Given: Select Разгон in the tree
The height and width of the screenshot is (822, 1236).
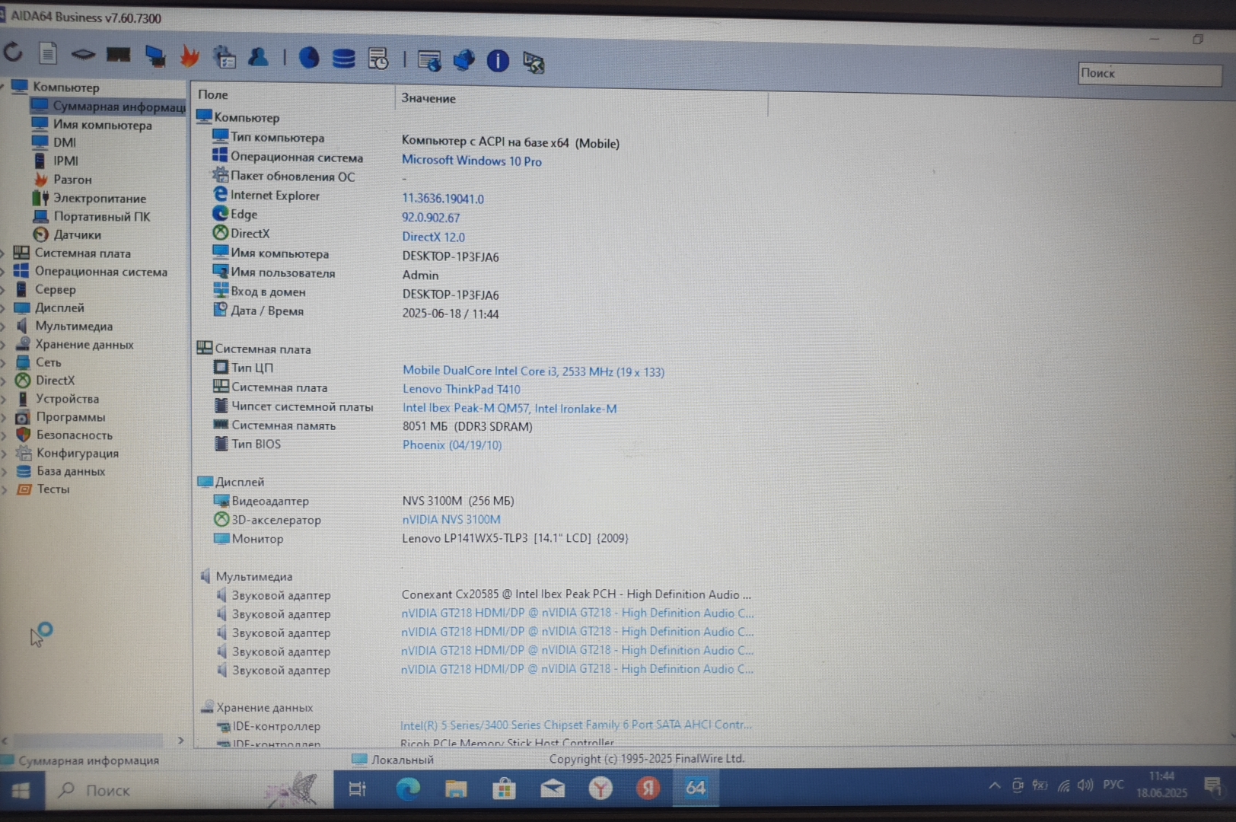Looking at the screenshot, I should [x=72, y=180].
